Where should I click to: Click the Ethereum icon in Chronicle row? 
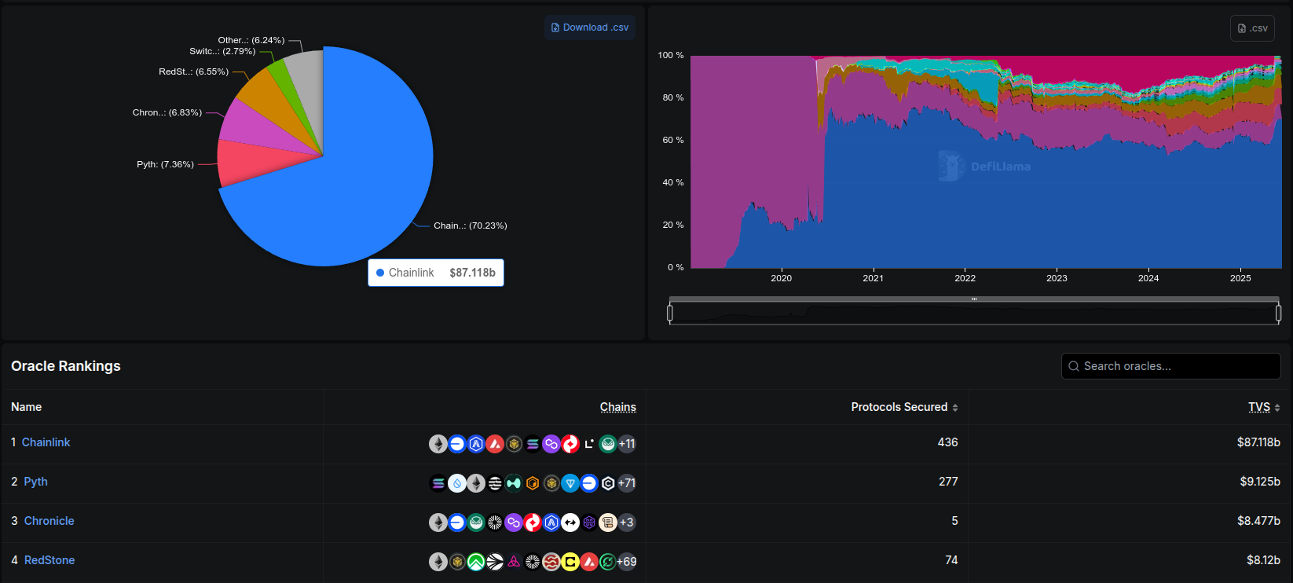pyautogui.click(x=438, y=522)
